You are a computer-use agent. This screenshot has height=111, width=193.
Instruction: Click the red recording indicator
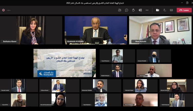[3, 10]
